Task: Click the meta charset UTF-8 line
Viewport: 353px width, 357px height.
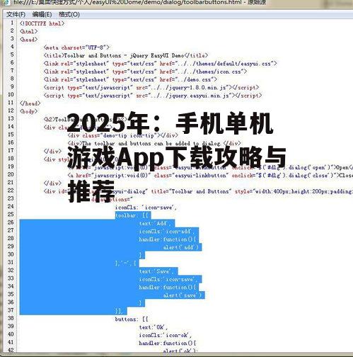Action: pyautogui.click(x=76, y=47)
